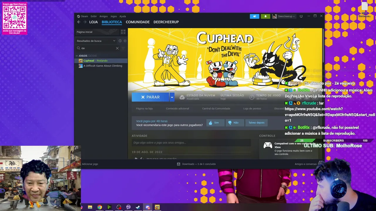
Task: Go to Página inicial
Action: click(x=97, y=32)
